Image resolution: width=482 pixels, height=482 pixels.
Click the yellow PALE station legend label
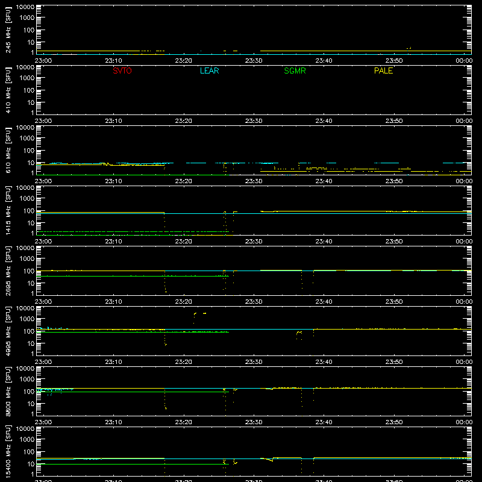(383, 70)
